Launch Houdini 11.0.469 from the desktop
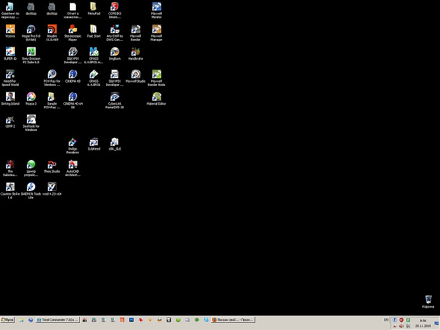Image resolution: width=440 pixels, height=330 pixels. coord(52,30)
